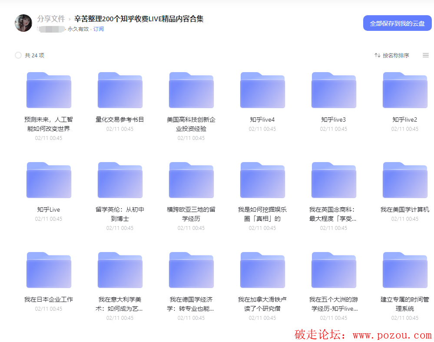Open the 我在德国学经济学 folder icon

pyautogui.click(x=191, y=270)
